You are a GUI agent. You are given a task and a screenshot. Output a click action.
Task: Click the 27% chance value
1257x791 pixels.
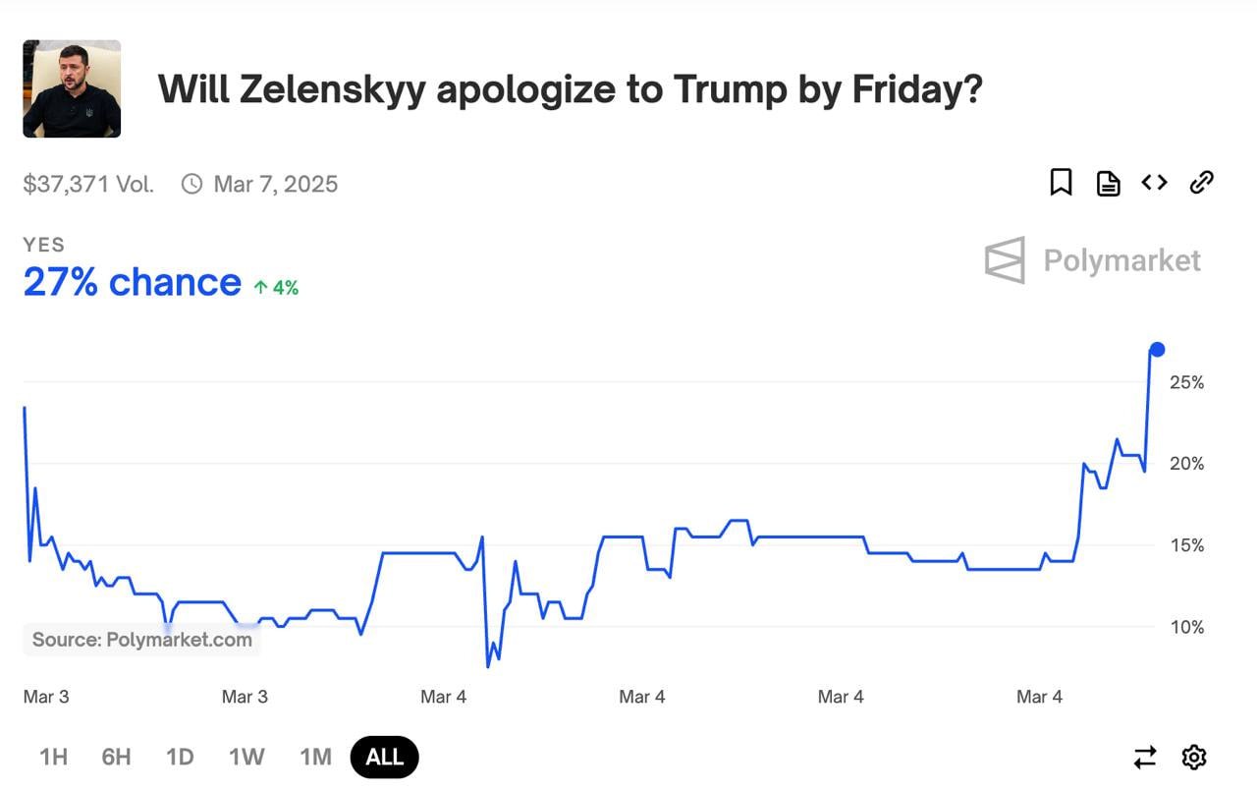point(132,283)
